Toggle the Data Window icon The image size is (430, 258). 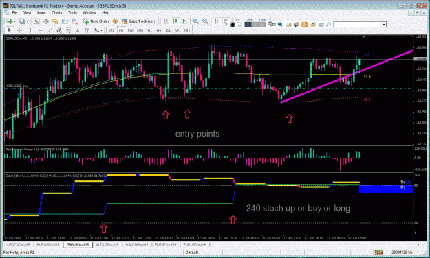click(46, 21)
